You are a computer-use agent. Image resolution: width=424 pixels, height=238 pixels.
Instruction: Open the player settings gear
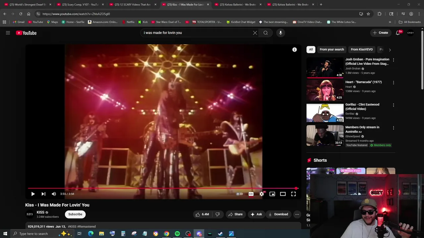coord(262,194)
